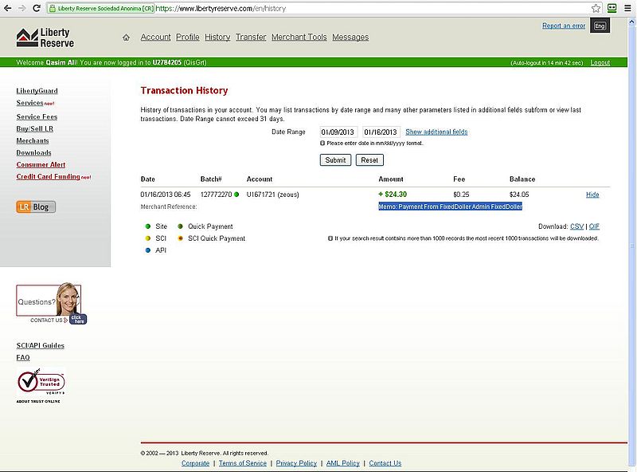Open SCI/API Guides link
The image size is (637, 472).
click(41, 345)
